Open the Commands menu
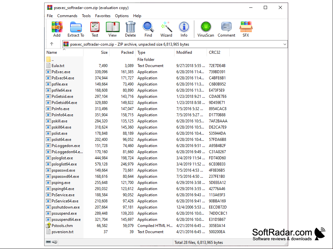This screenshot has width=333, height=249. click(67, 16)
